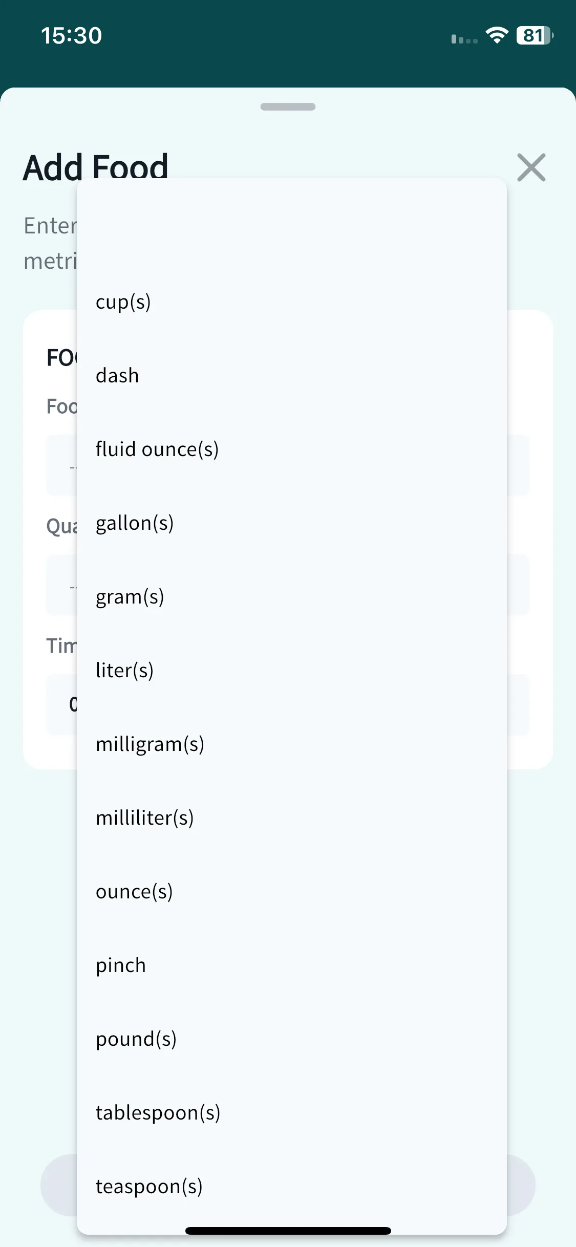Choose teaspoon(s) from the list
This screenshot has width=576, height=1247.
(291, 1187)
